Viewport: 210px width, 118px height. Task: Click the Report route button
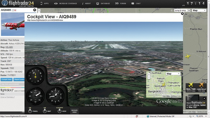(x=19, y=79)
